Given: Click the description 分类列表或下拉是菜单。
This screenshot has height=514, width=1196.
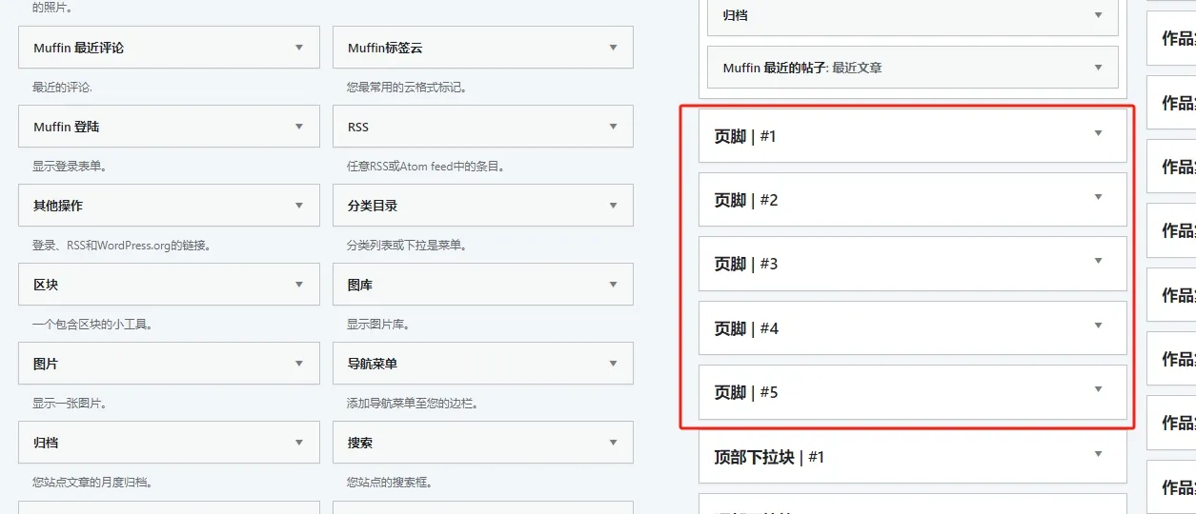Looking at the screenshot, I should click(407, 246).
